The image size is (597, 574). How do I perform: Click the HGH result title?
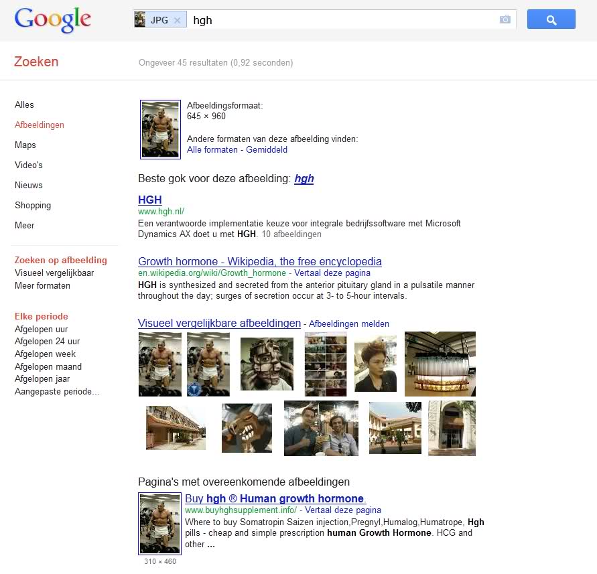coord(149,200)
